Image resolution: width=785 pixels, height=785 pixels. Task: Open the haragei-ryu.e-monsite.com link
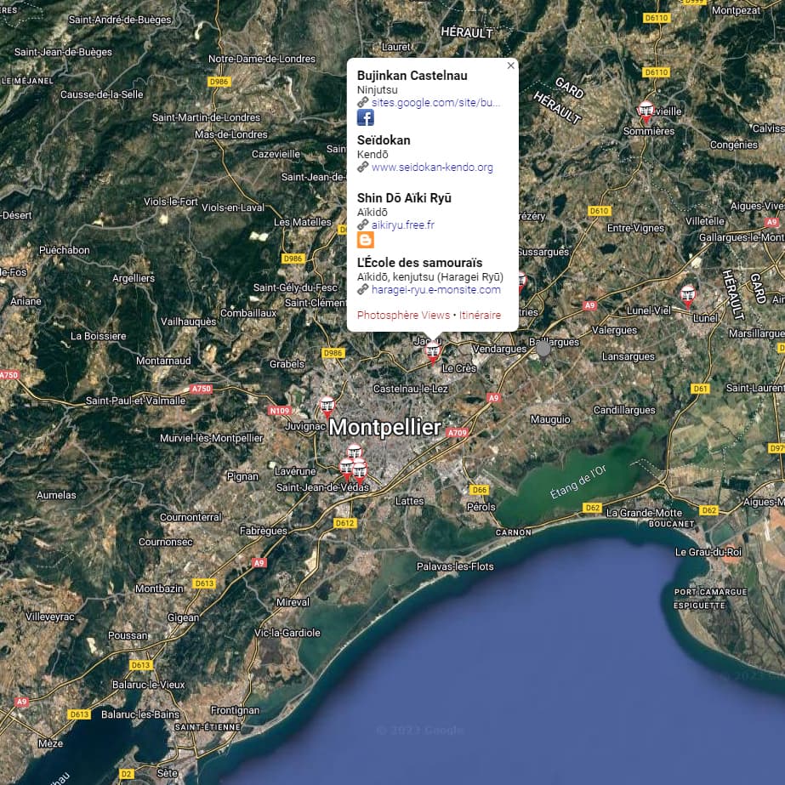click(x=435, y=290)
